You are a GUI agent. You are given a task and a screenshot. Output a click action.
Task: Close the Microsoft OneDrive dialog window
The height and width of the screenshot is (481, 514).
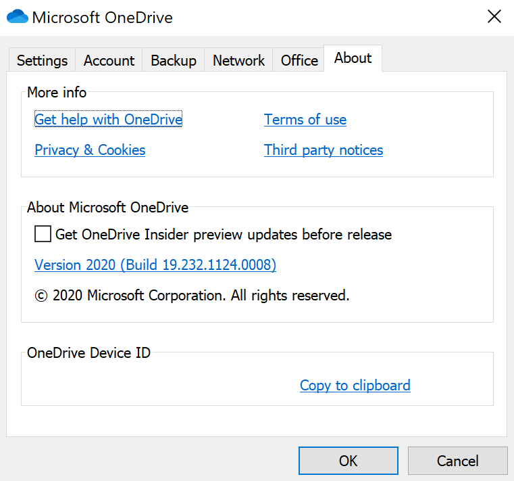tap(494, 16)
